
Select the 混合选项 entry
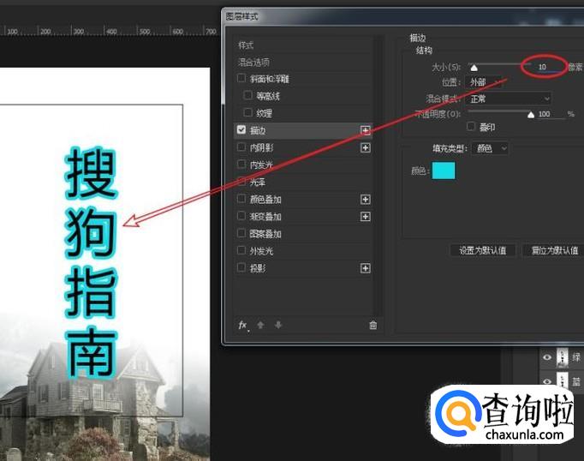tap(254, 62)
